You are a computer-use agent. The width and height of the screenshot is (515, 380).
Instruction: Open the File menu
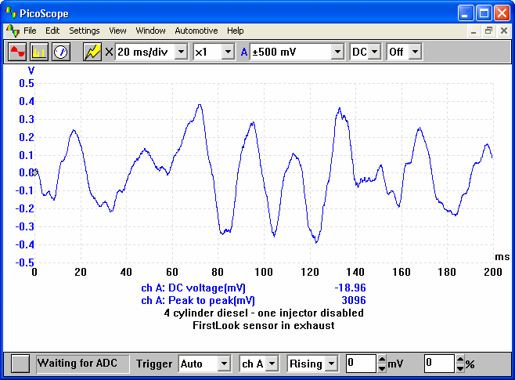click(30, 31)
